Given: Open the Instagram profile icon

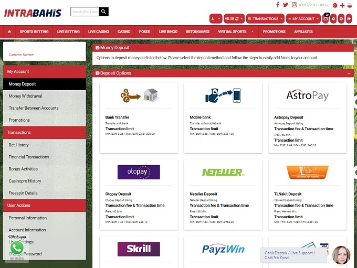Looking at the screenshot, I should click(x=293, y=5).
